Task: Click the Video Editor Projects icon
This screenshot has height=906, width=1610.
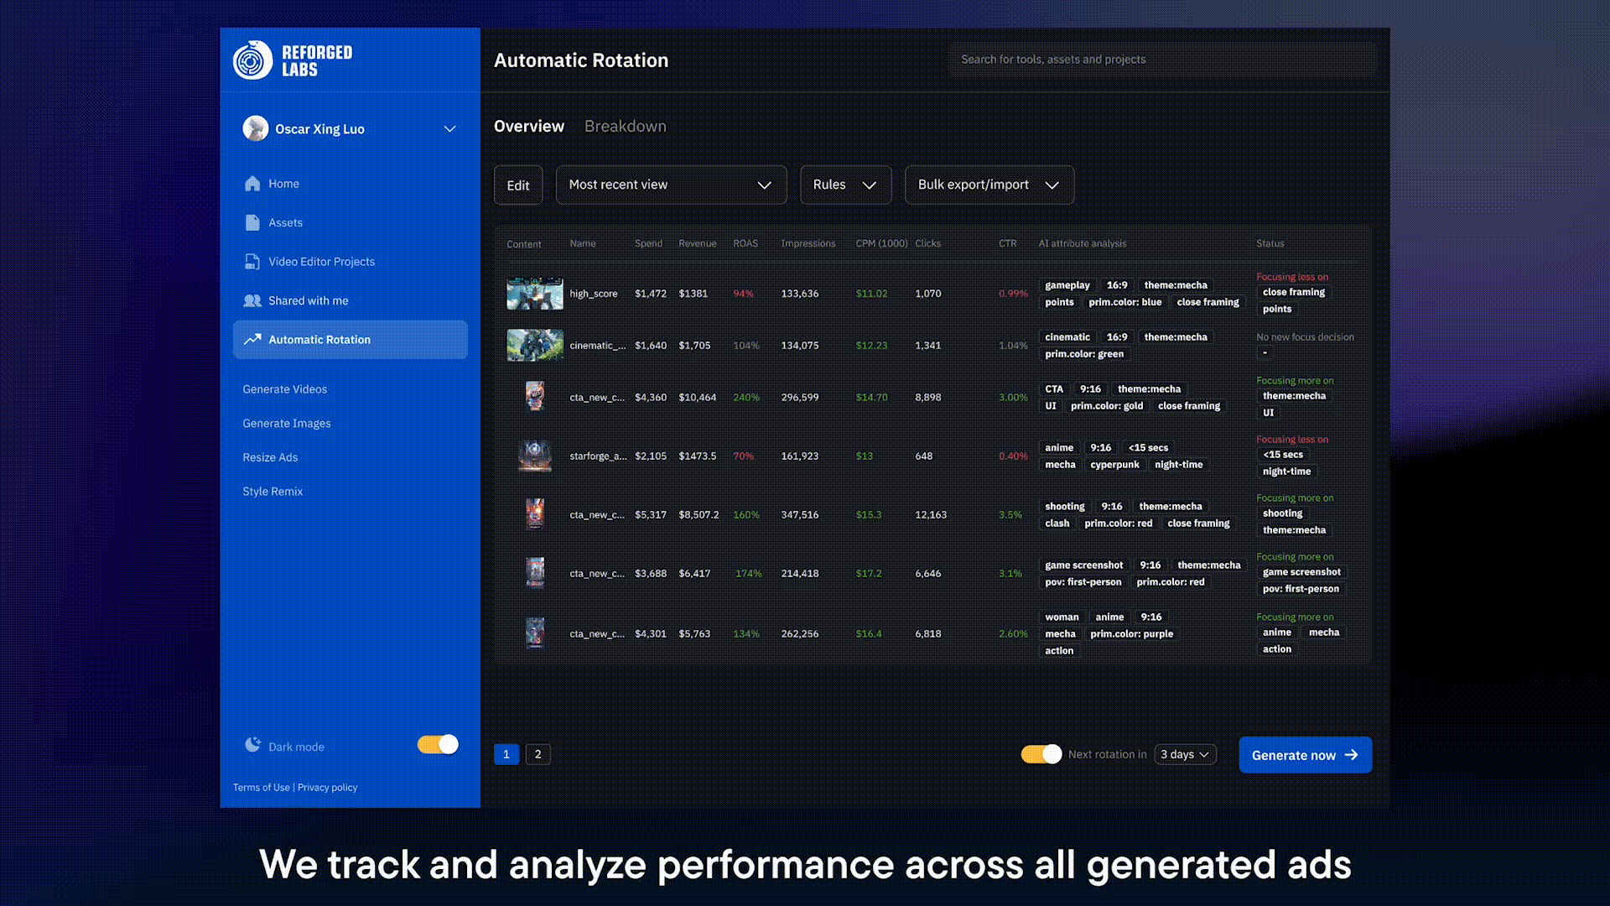Action: 252,262
